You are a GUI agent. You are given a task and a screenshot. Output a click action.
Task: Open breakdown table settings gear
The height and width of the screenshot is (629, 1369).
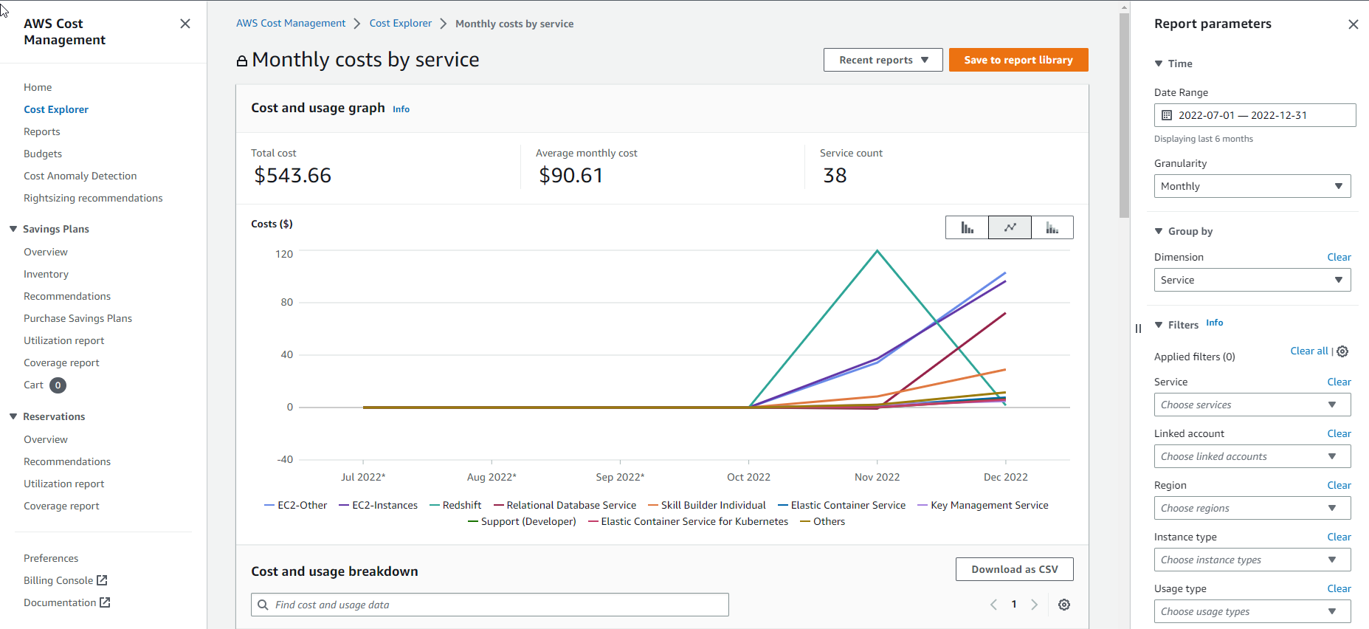(1064, 605)
